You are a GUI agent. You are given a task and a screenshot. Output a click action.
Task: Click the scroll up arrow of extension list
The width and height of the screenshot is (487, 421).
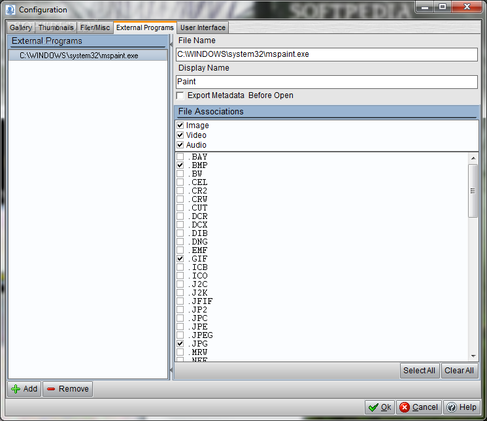(473, 158)
